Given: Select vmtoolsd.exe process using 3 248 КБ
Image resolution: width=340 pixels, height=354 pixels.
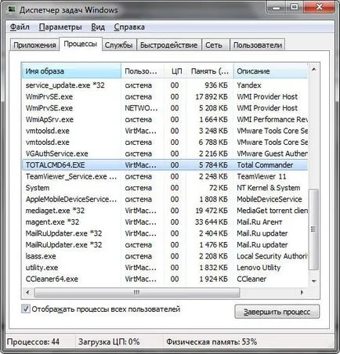Looking at the screenshot, I should [165, 131].
